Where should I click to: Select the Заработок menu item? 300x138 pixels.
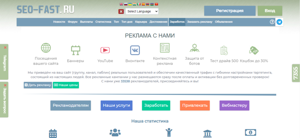coord(177,22)
